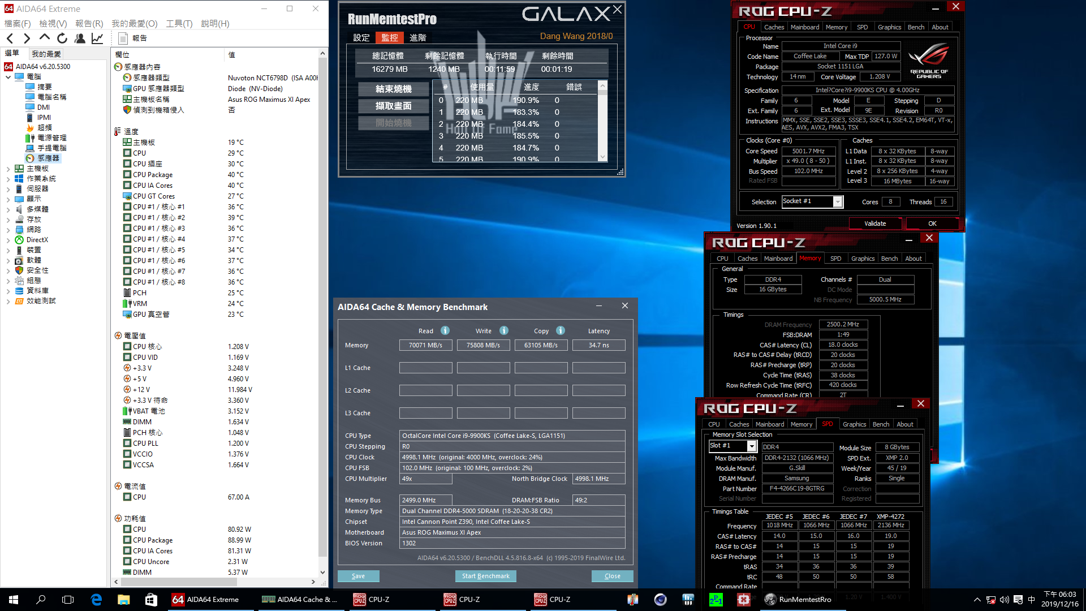Open Advanced tab in RunMemtestPro
The image size is (1086, 611).
418,37
